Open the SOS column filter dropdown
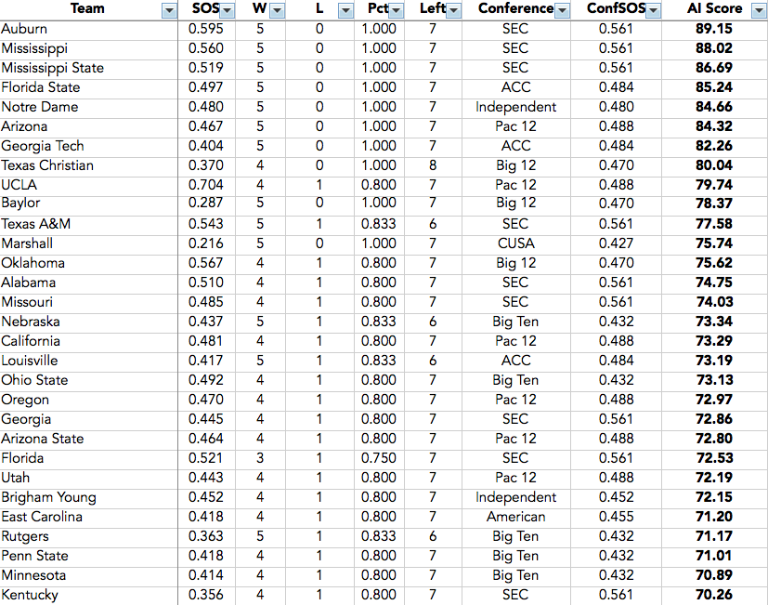Viewport: 768px width, 605px height. pyautogui.click(x=228, y=10)
